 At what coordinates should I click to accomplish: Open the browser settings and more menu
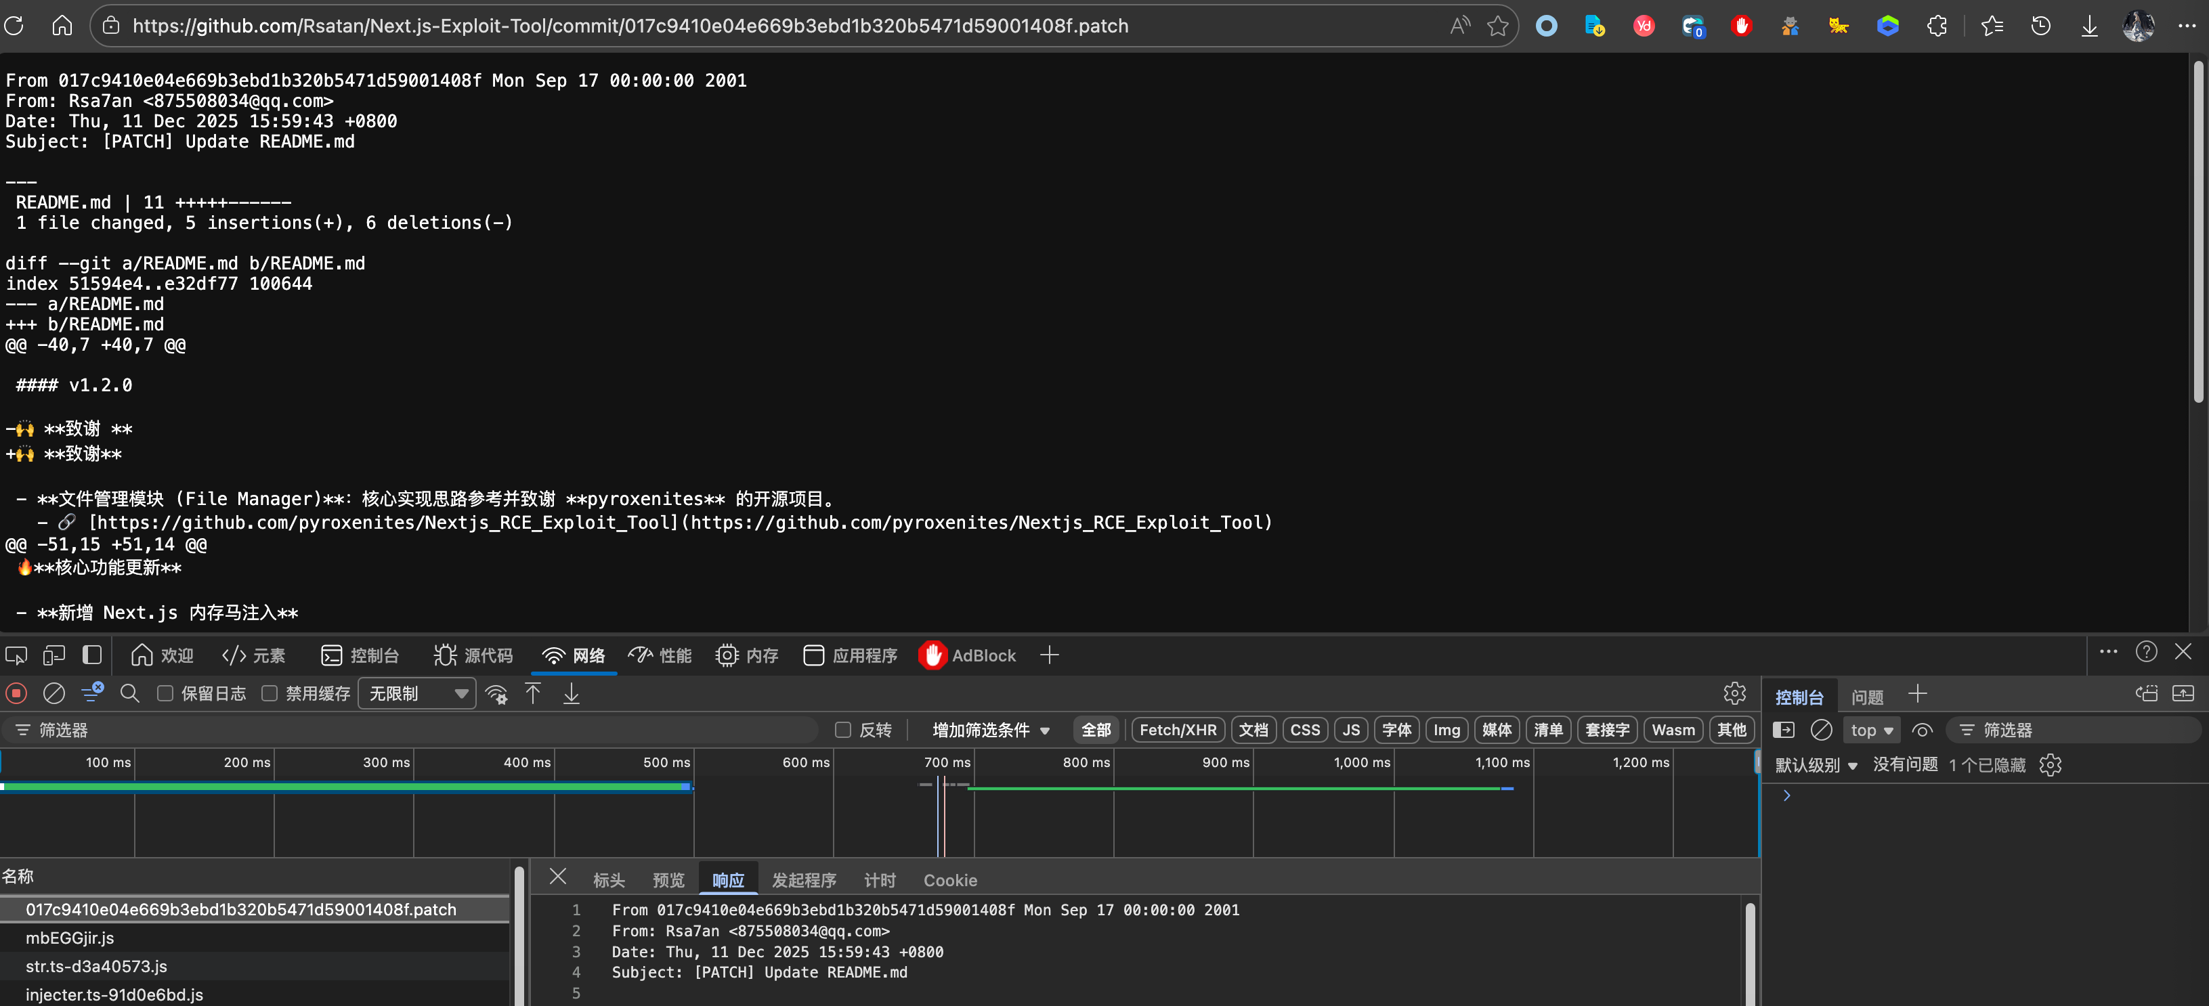[2187, 26]
